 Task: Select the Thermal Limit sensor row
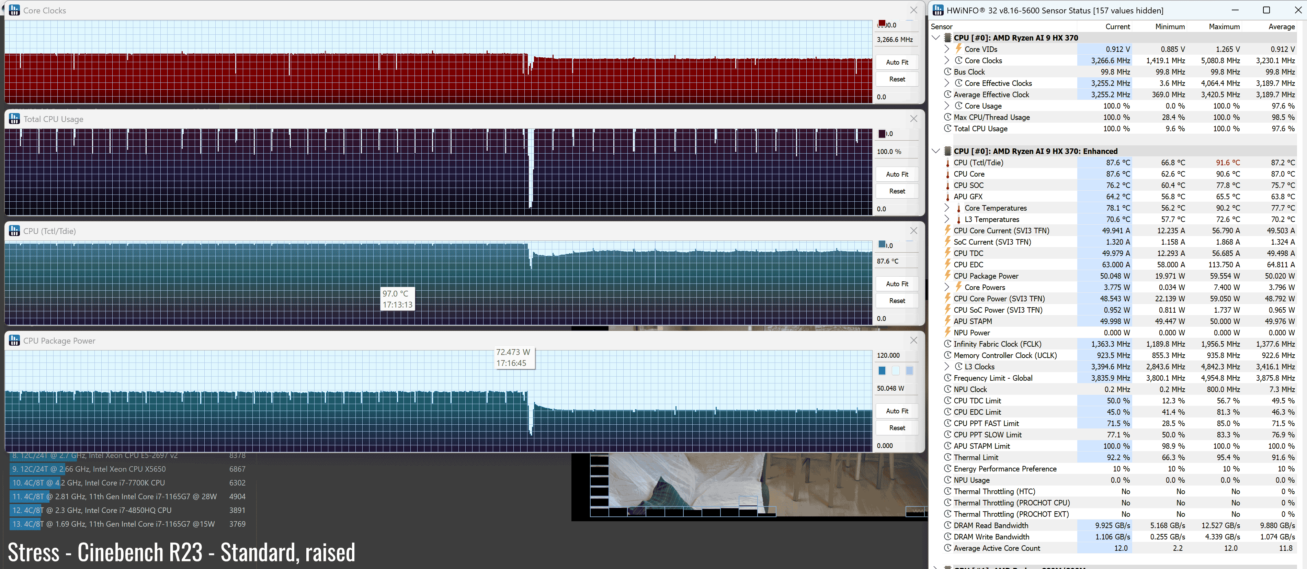(976, 457)
